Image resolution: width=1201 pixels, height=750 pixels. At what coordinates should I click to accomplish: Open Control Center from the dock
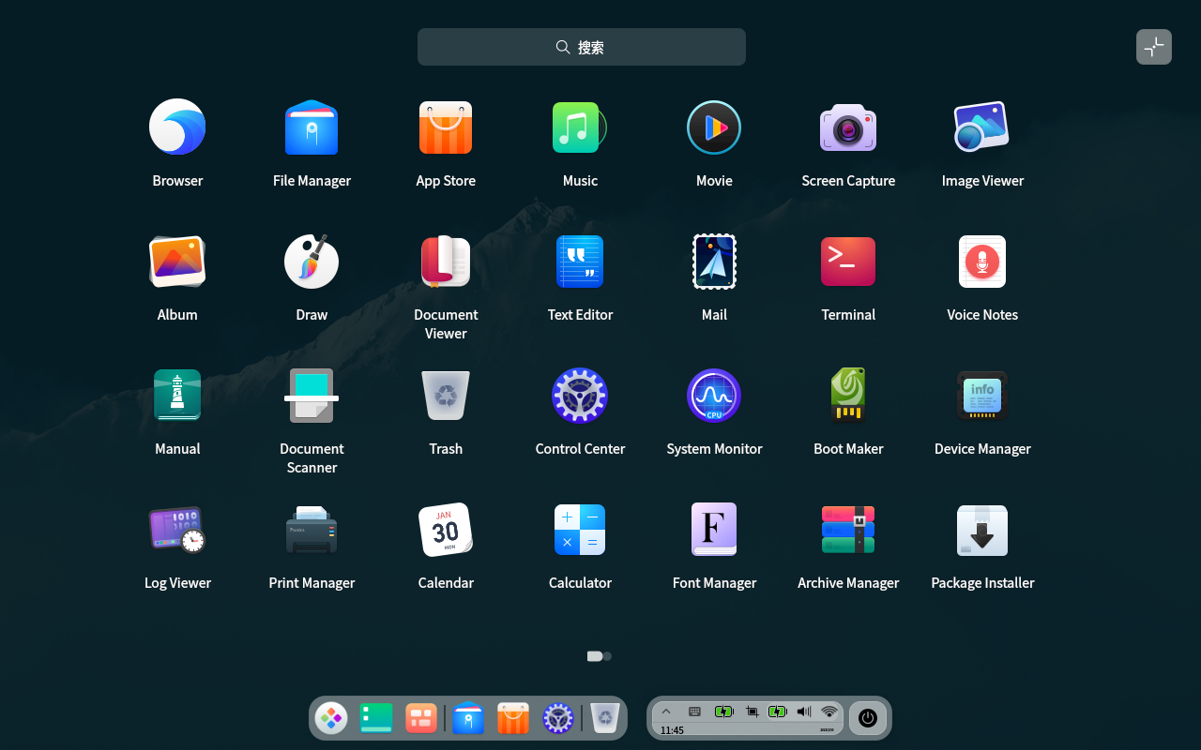tap(558, 718)
